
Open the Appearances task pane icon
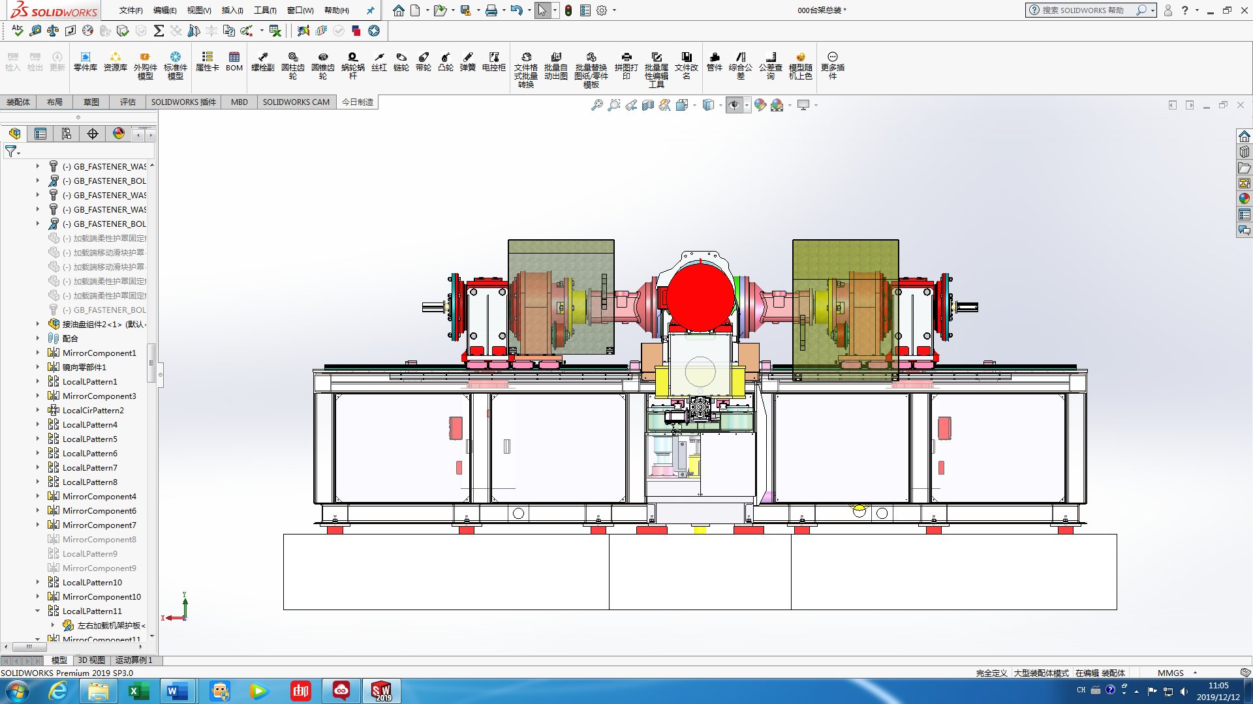coord(1245,199)
